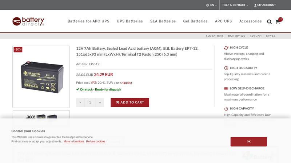Click Control your Cookies heading
Image resolution: width=291 pixels, height=163 pixels.
click(x=28, y=131)
